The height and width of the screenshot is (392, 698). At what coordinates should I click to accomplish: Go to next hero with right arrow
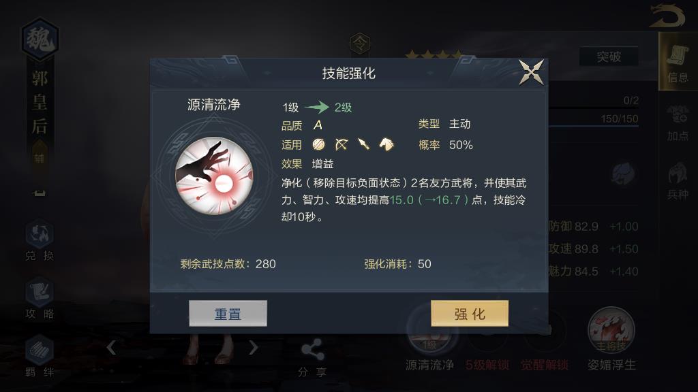(x=253, y=347)
